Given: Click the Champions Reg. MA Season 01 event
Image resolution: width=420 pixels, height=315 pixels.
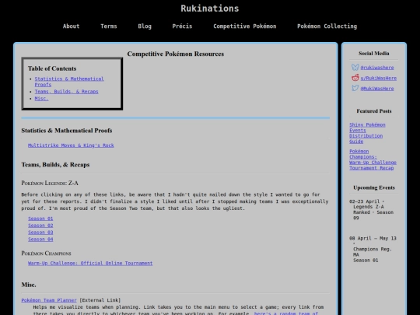Looking at the screenshot, I should [x=373, y=249].
